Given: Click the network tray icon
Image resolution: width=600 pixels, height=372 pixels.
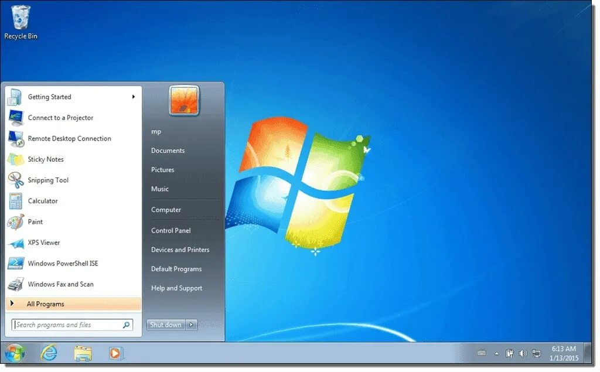Looking at the screenshot, I should click(x=537, y=353).
